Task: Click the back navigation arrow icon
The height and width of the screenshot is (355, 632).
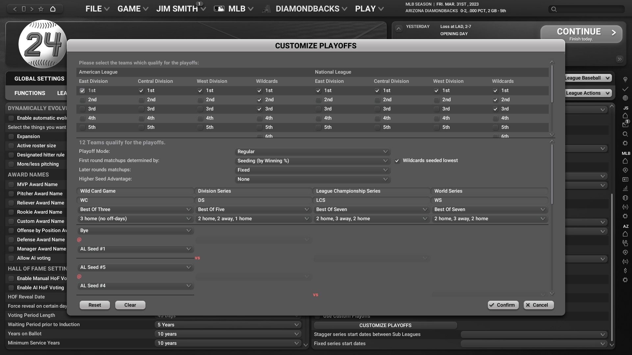Action: (14, 8)
